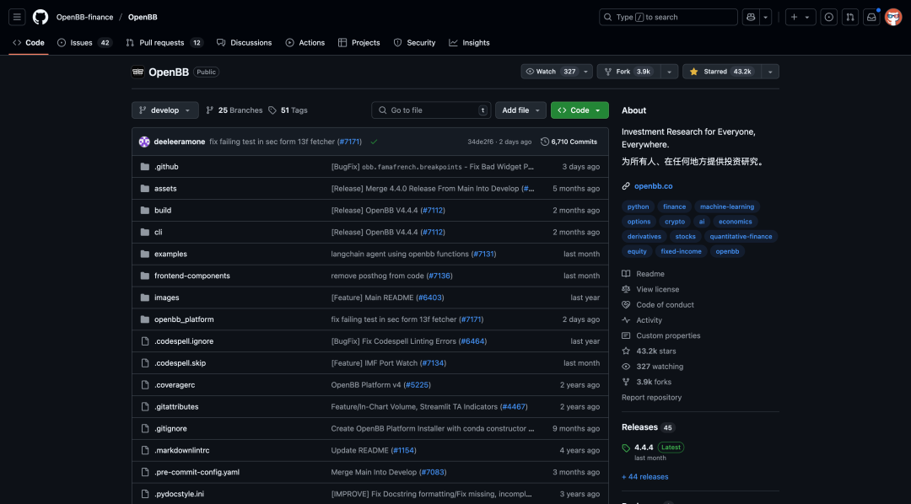Open the dropdown arrow next to Fork

point(669,72)
